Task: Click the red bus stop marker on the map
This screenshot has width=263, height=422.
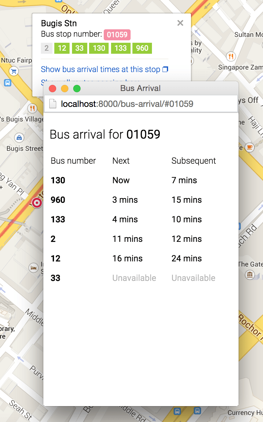Action: click(x=37, y=202)
